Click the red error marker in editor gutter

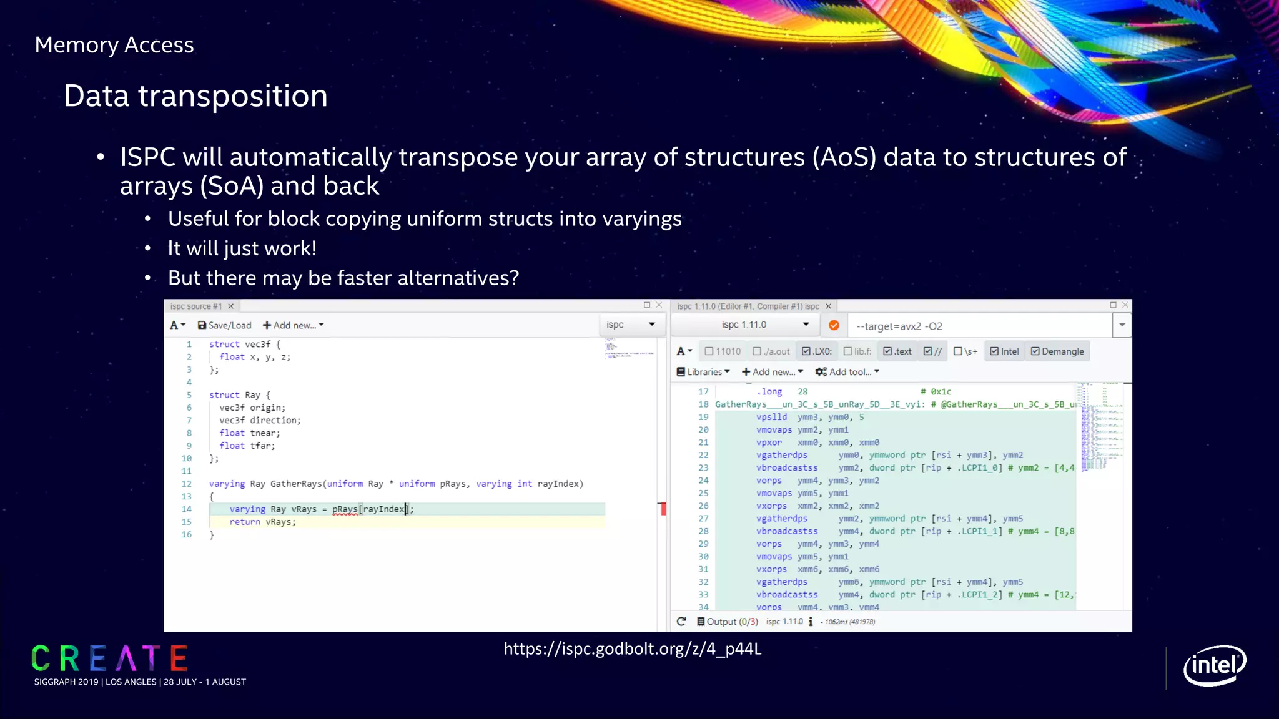tap(663, 509)
